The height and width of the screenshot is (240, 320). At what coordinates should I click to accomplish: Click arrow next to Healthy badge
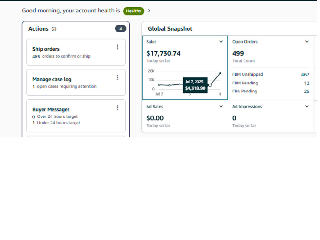pyautogui.click(x=149, y=11)
